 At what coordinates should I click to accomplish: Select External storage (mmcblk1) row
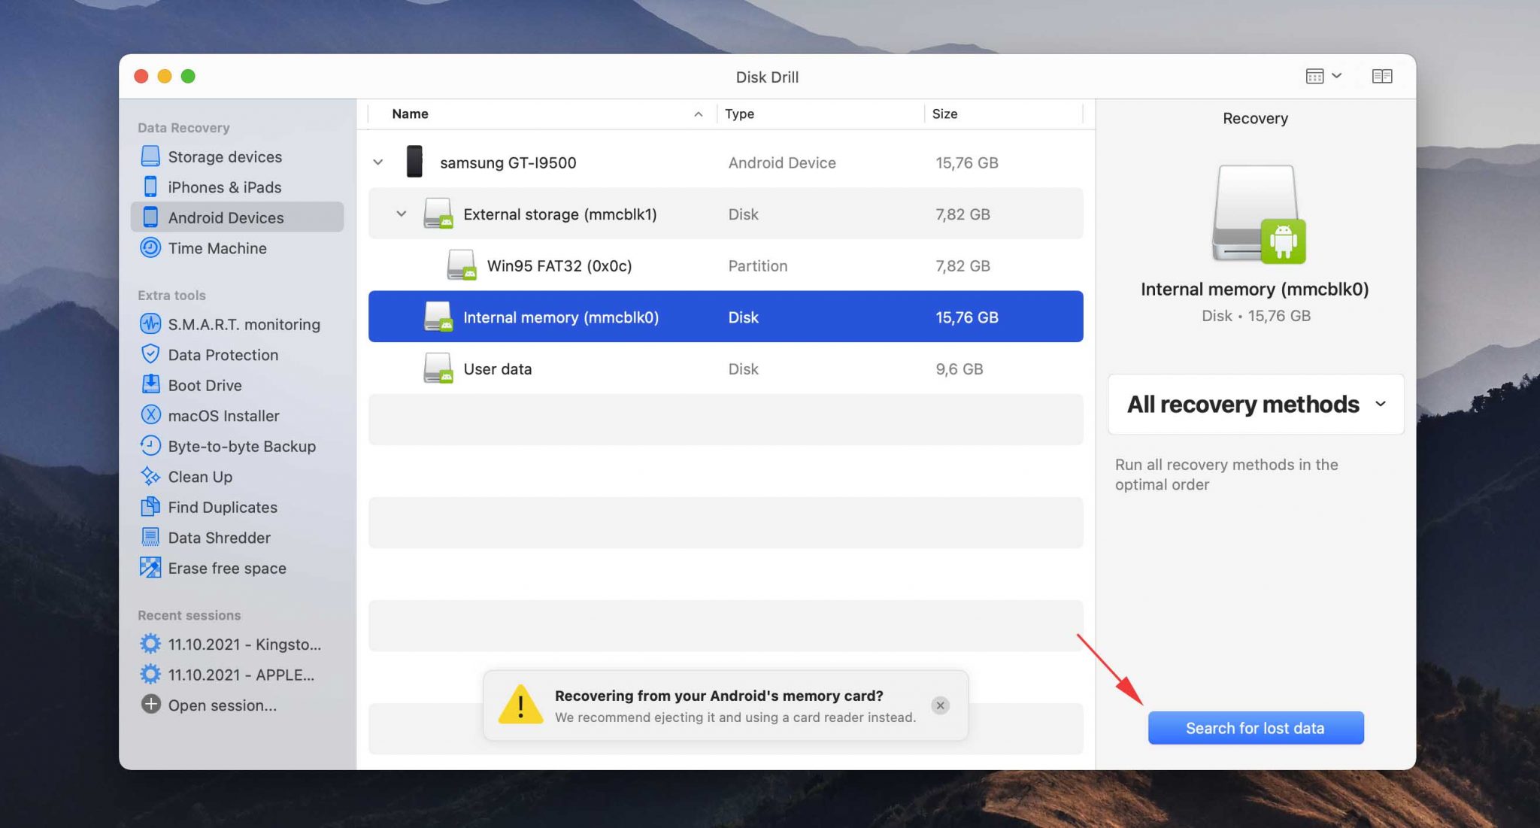click(x=726, y=214)
